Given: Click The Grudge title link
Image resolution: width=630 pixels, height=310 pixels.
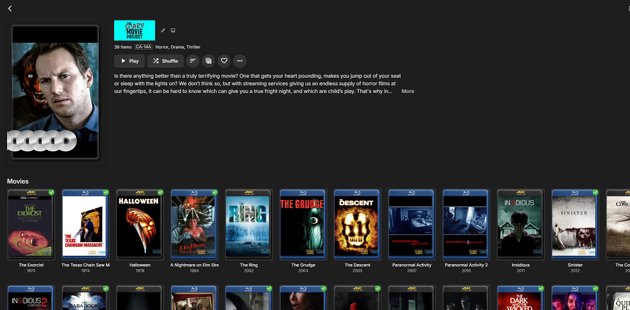Looking at the screenshot, I should pos(304,265).
